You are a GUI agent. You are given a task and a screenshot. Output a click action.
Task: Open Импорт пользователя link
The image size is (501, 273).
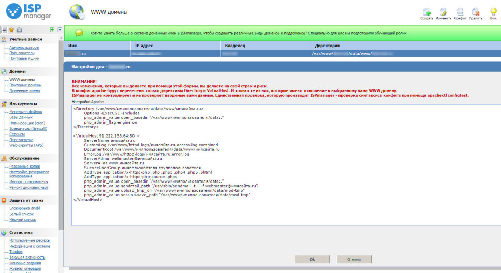29,182
